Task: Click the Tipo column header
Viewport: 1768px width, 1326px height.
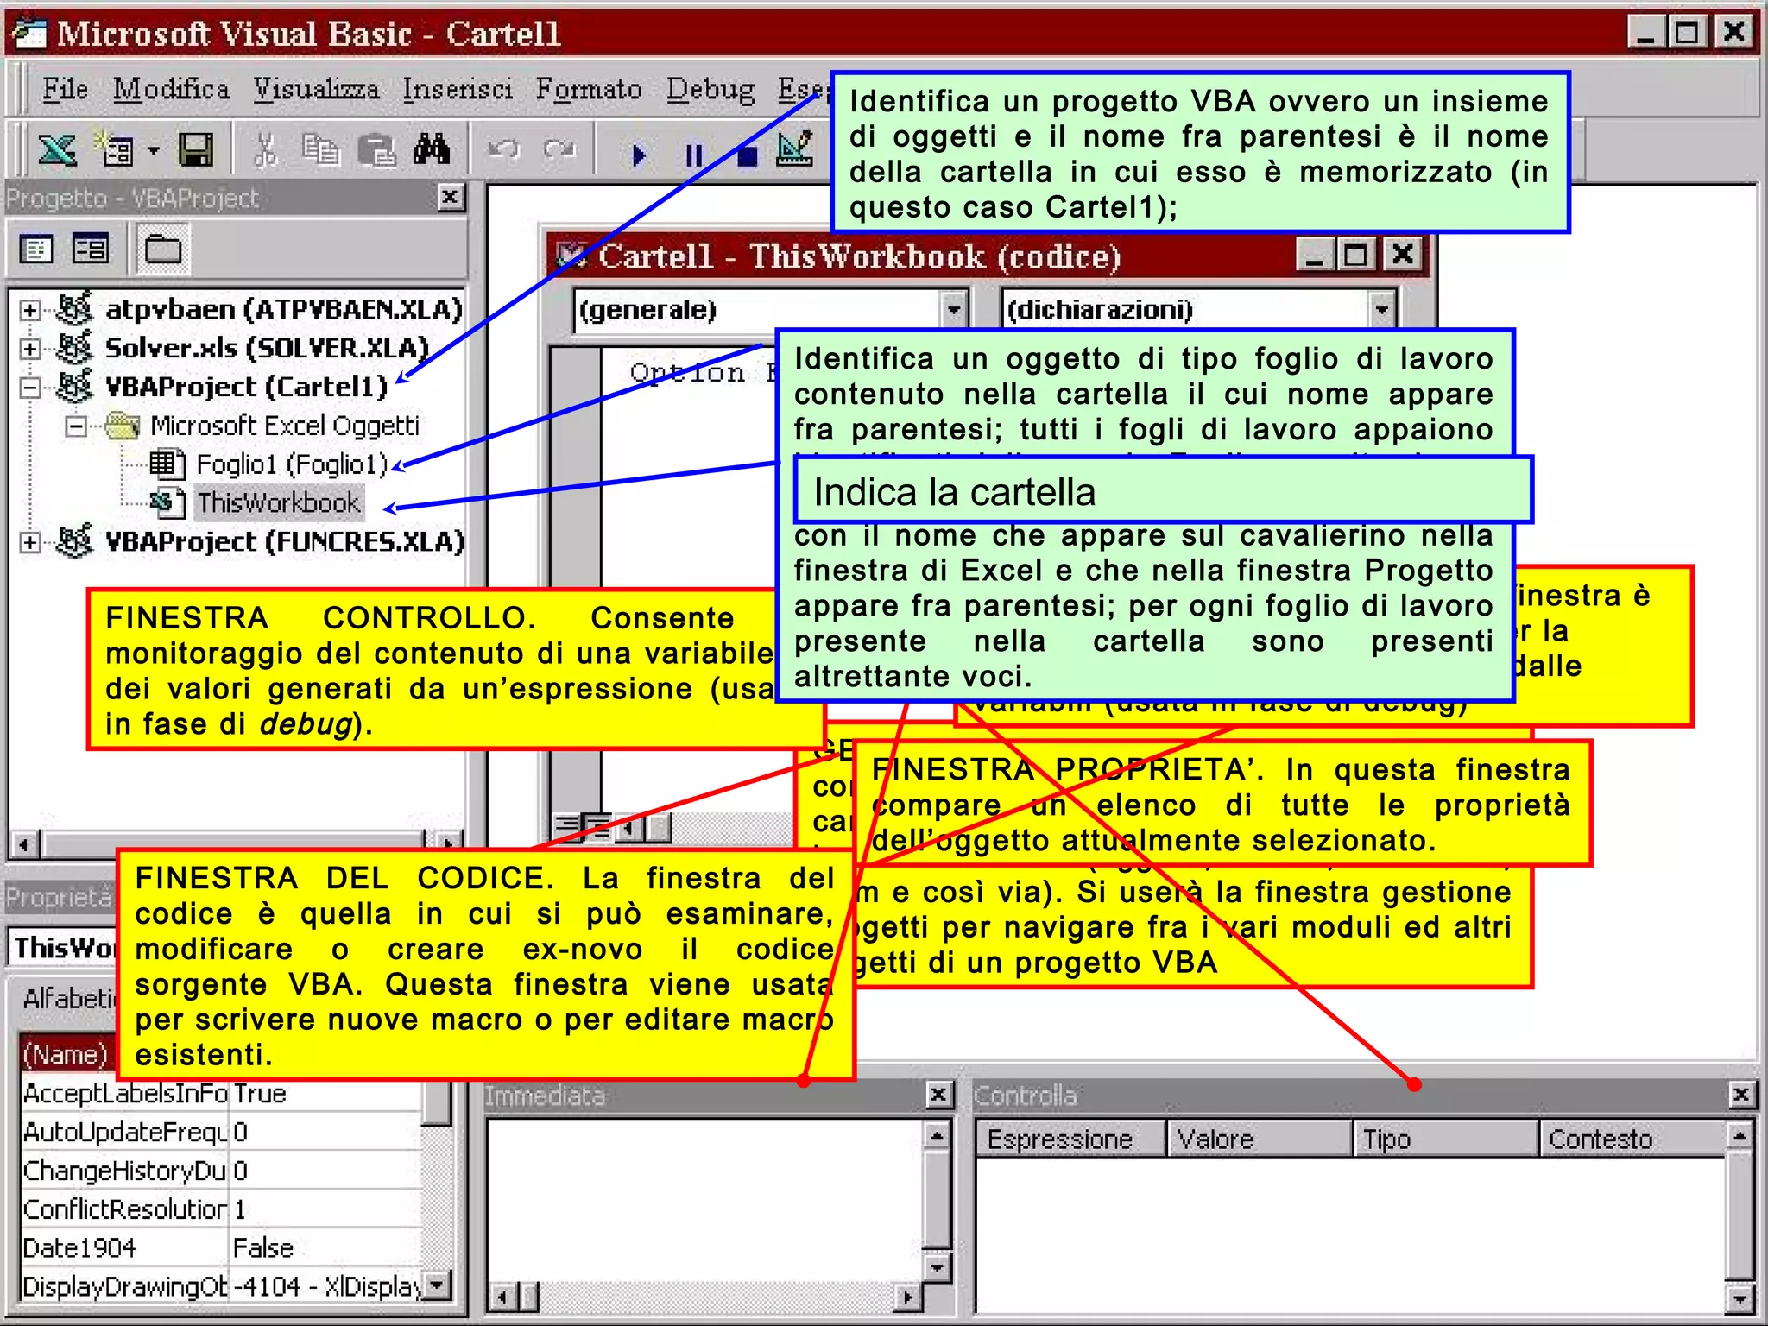Action: 1446,1139
